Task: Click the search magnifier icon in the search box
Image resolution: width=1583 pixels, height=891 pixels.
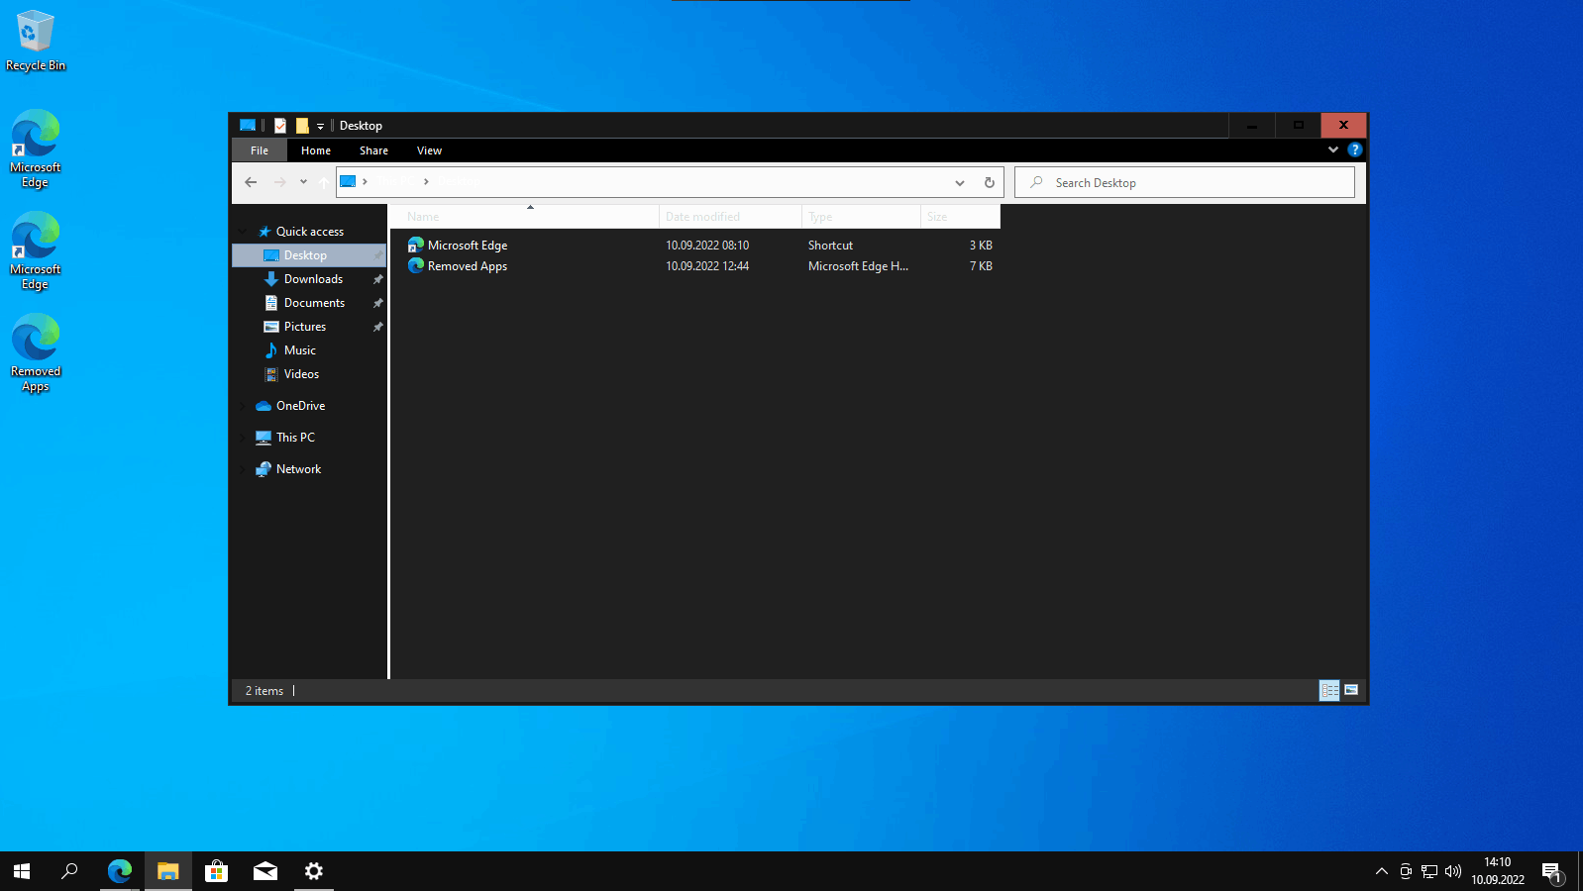Action: pyautogui.click(x=1036, y=182)
